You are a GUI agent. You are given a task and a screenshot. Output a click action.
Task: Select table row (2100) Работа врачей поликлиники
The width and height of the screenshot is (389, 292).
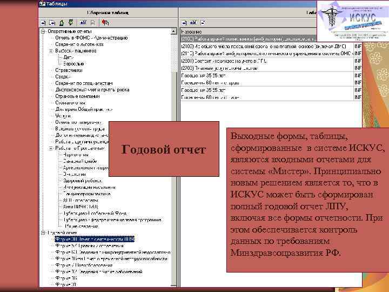click(249, 39)
